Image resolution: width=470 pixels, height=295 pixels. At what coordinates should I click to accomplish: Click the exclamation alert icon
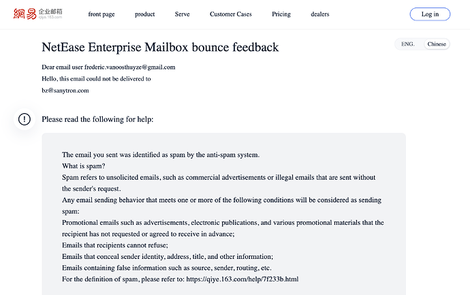25,119
